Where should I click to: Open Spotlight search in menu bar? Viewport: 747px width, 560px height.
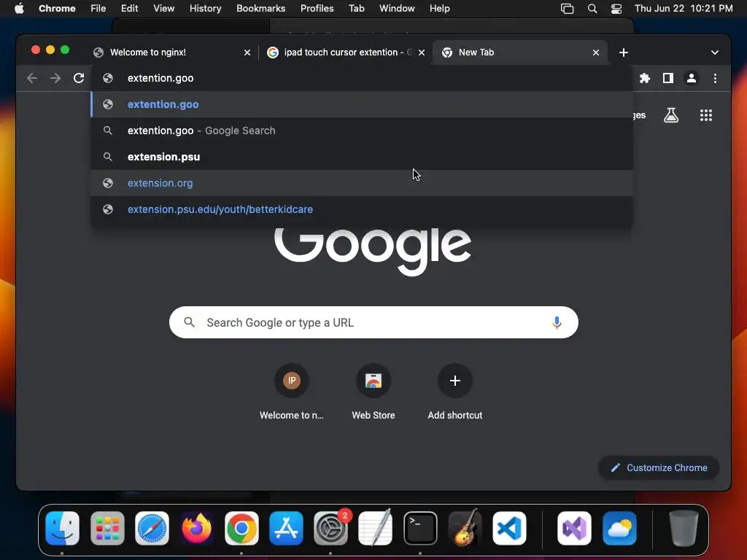[592, 9]
